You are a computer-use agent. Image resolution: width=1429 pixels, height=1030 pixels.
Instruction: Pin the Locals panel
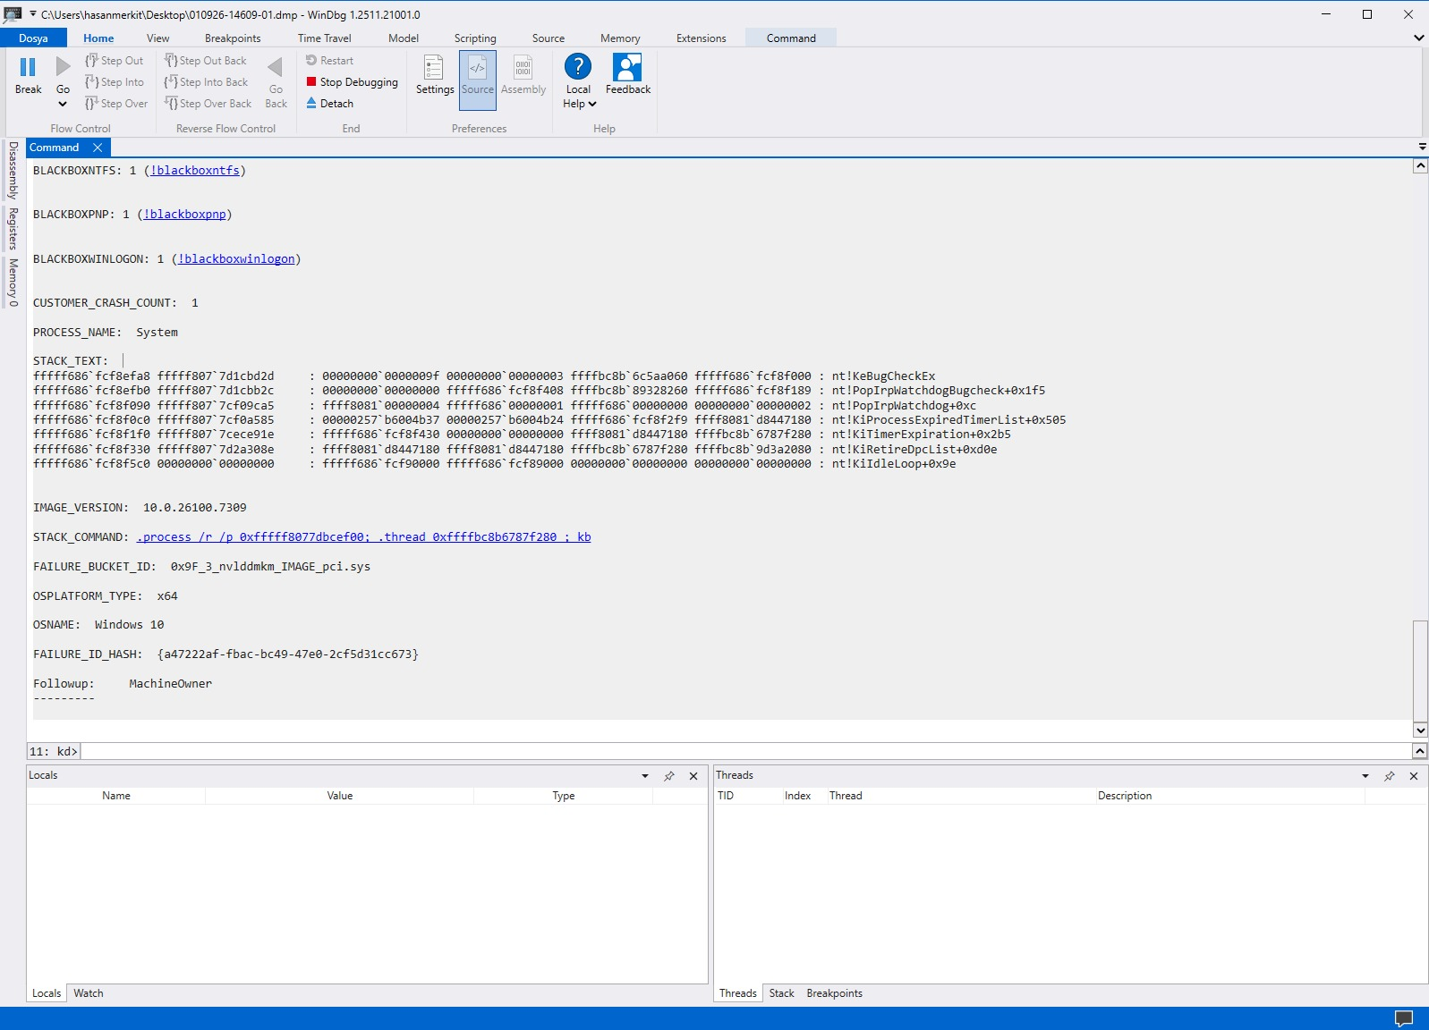(x=669, y=776)
